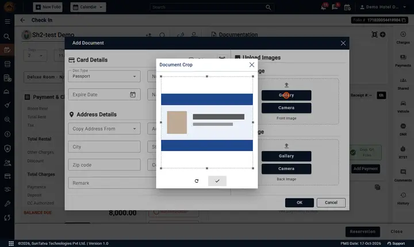Click Reservation button at bottom
This screenshot has height=247, width=414.
click(x=362, y=231)
